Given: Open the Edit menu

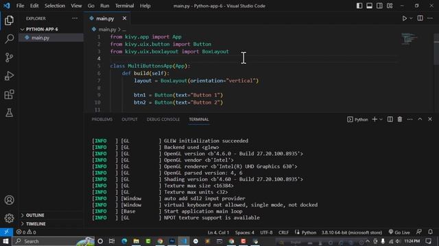Looking at the screenshot, I should tap(34, 6).
